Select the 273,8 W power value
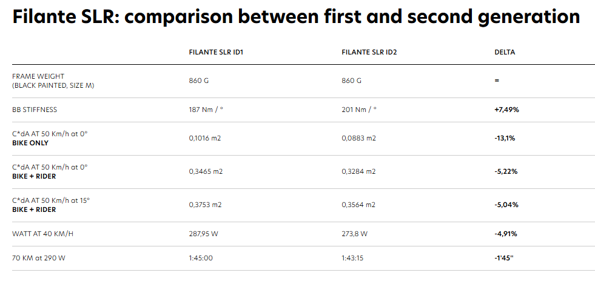 (355, 234)
